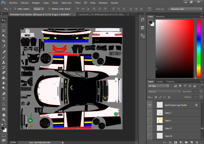Screen dimensions: 204x144
Task: Open the Tipo layer filter dropdown
Action: coord(158,86)
